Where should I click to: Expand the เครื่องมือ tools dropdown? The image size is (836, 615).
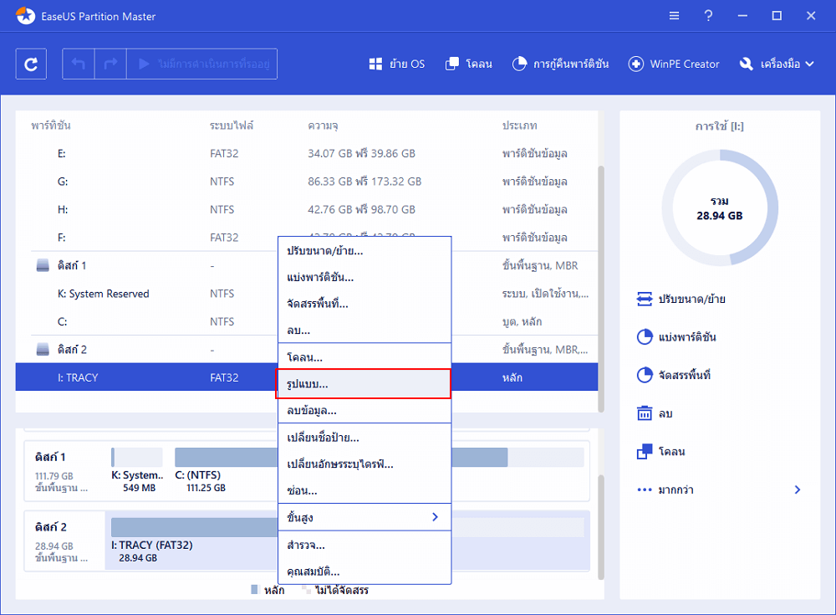[777, 64]
